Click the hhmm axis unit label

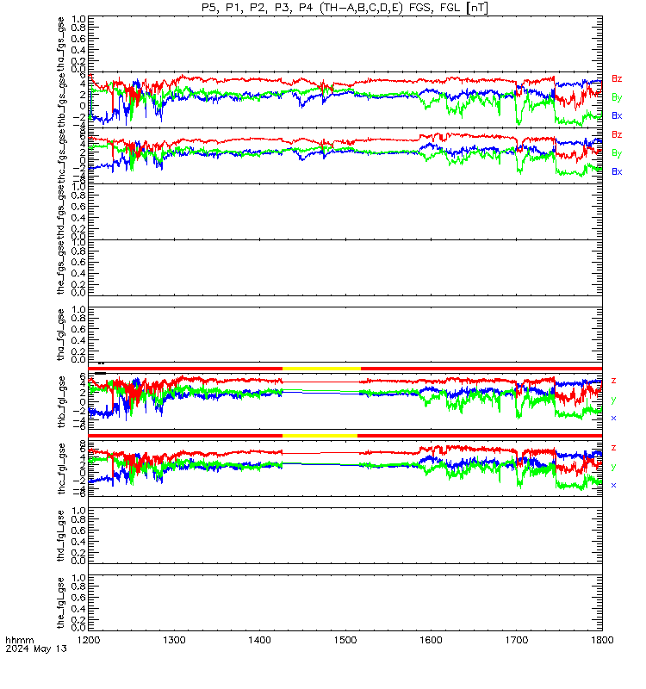pyautogui.click(x=19, y=640)
